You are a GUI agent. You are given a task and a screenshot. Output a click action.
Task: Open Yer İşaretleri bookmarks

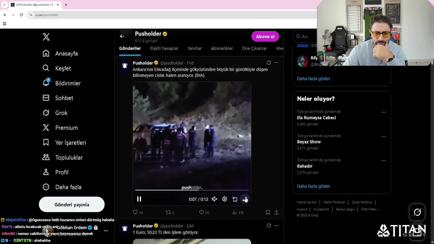click(64, 143)
